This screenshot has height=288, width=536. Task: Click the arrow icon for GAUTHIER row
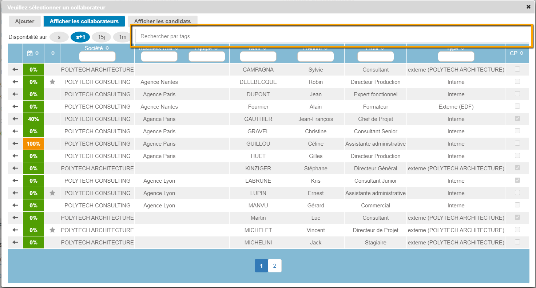click(15, 119)
